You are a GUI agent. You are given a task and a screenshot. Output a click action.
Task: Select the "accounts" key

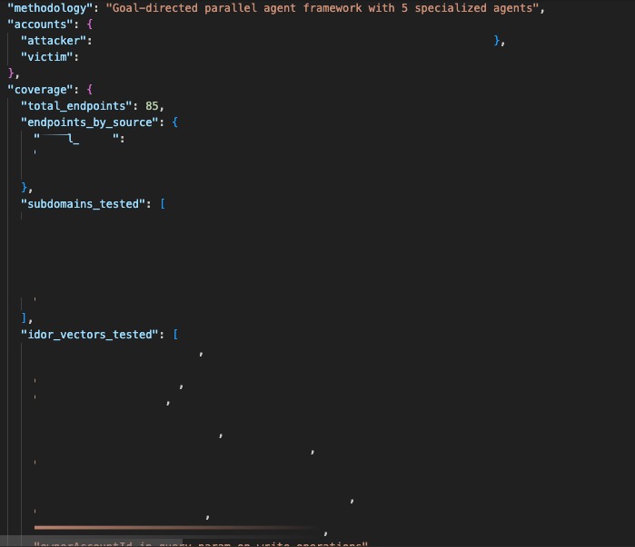[40, 24]
